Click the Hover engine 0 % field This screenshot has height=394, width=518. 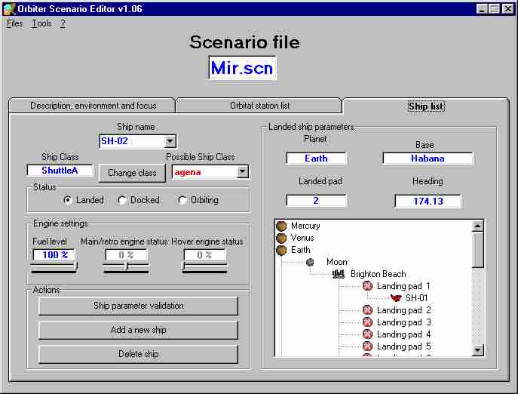(204, 254)
